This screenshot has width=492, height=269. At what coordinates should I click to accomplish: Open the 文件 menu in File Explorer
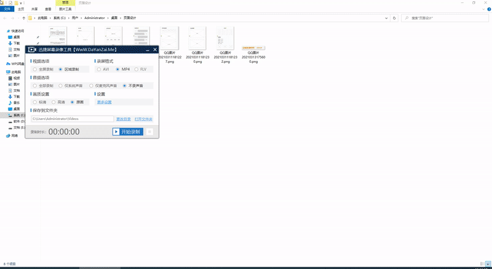(7, 9)
